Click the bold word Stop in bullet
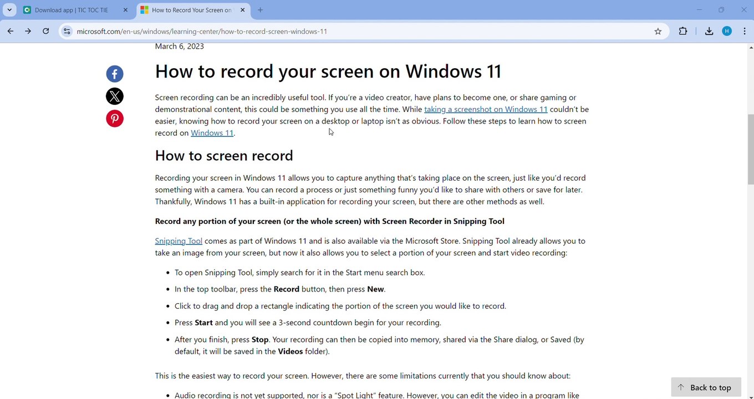754x399 pixels. 260,340
